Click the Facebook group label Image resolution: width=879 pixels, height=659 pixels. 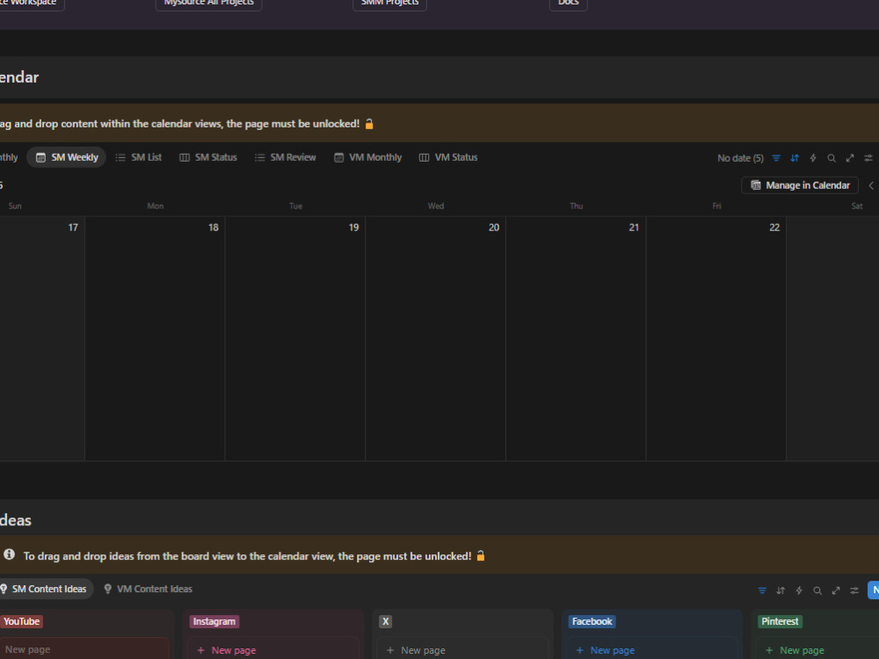(592, 621)
